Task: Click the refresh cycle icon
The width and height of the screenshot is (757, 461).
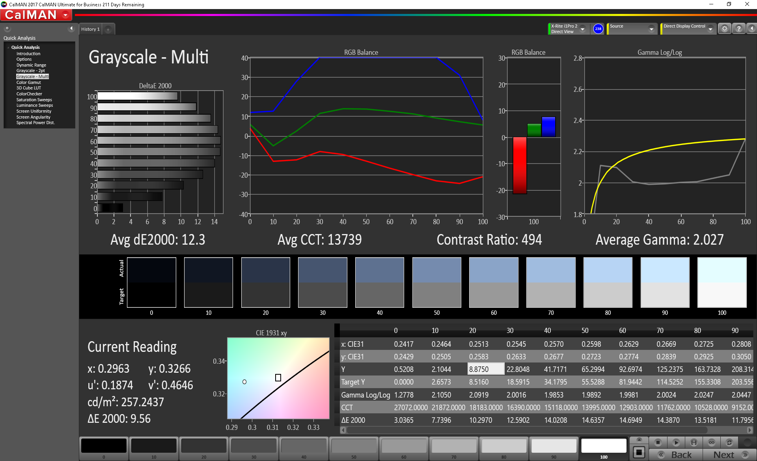Action: (729, 442)
